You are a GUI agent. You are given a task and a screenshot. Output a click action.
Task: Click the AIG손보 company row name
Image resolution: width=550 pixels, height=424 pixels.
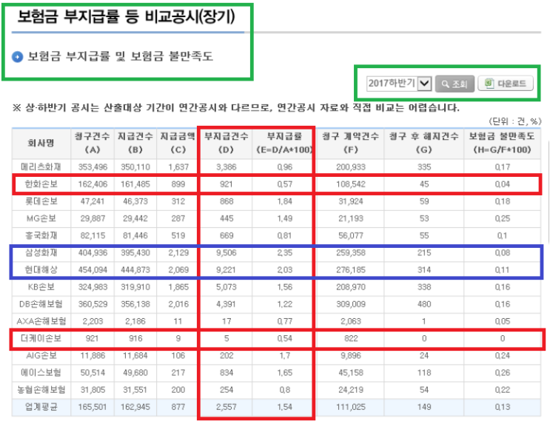[x=41, y=355]
